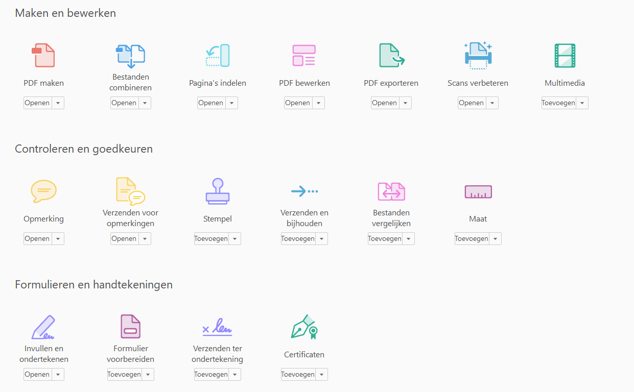This screenshot has height=392, width=634.
Task: Click Openen button under PDF bewerken
Action: click(298, 103)
